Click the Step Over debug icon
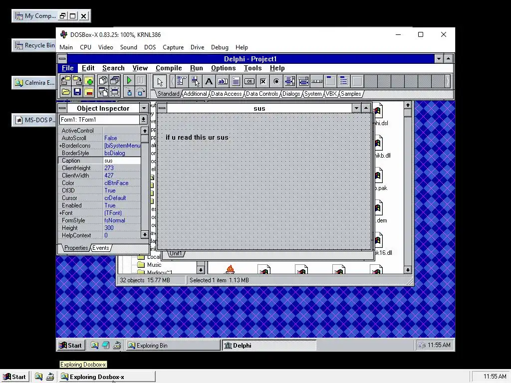 [140, 92]
